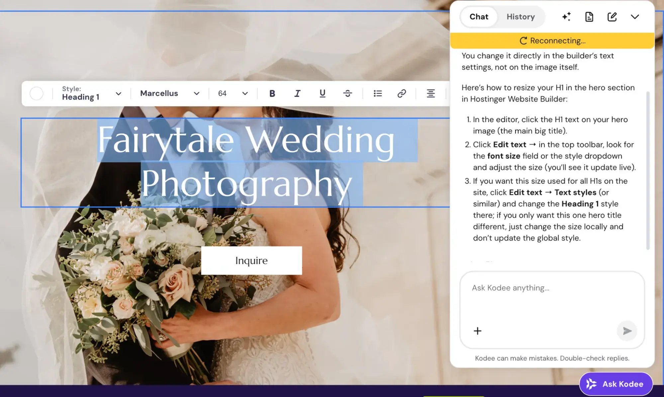
Task: Toggle italic formatting on heading
Action: (x=297, y=94)
